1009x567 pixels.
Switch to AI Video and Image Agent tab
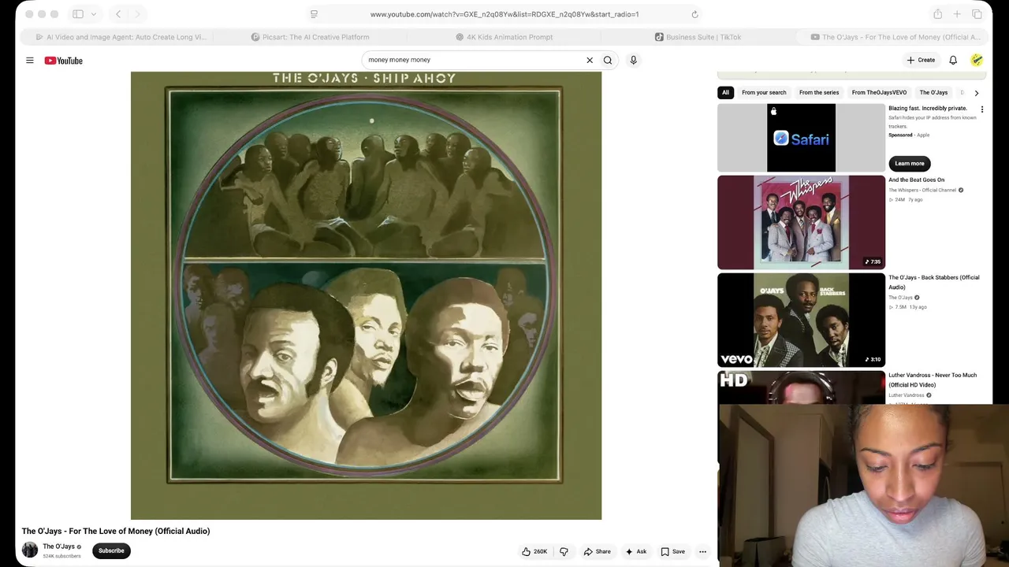[x=121, y=37]
